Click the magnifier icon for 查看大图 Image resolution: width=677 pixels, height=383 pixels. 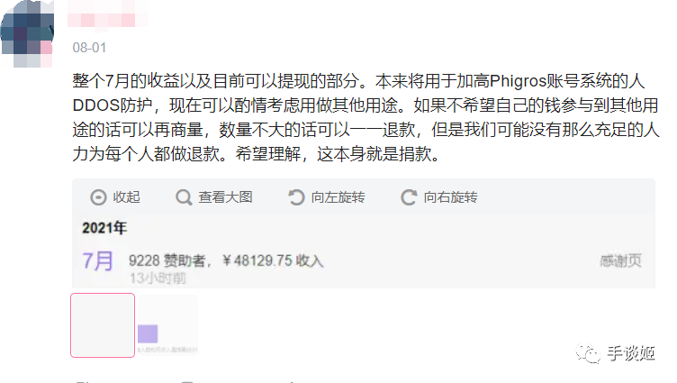click(184, 197)
